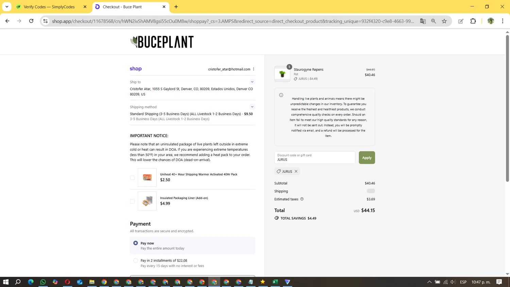The height and width of the screenshot is (287, 510).
Task: Open WhatsApp from the taskbar
Action: [43, 282]
